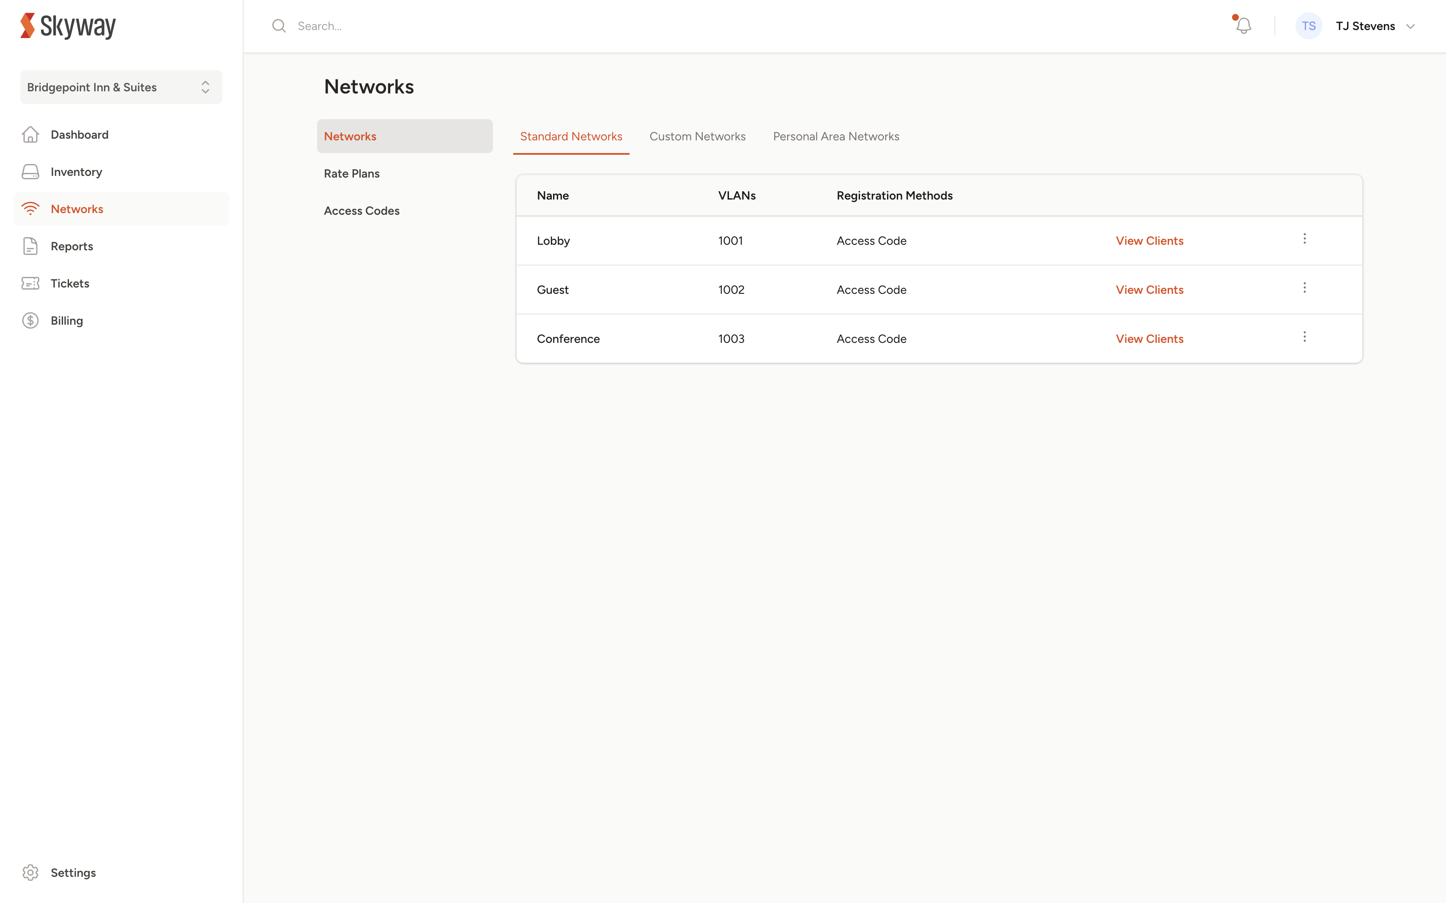Click the Reports document icon
This screenshot has height=903, width=1446.
point(30,246)
